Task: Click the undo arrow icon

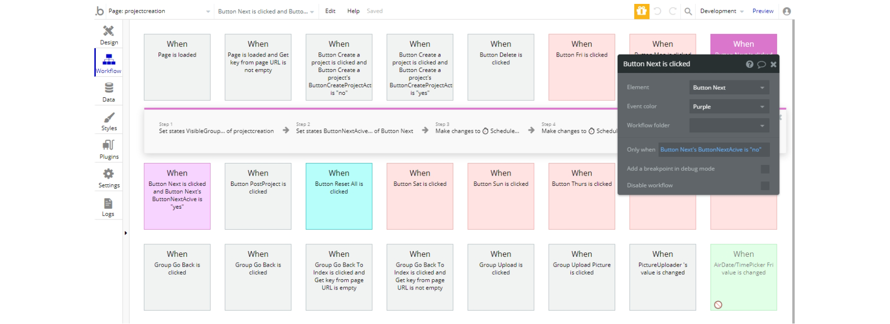Action: 658,11
